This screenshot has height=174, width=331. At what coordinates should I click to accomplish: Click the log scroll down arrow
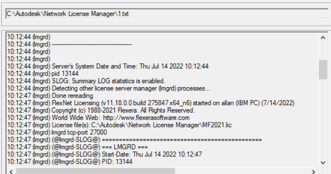click(323, 163)
